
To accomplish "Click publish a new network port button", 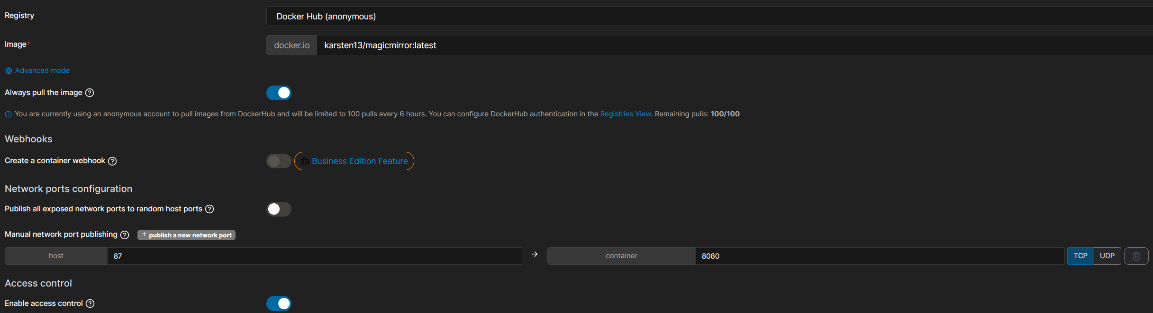I will pos(186,235).
